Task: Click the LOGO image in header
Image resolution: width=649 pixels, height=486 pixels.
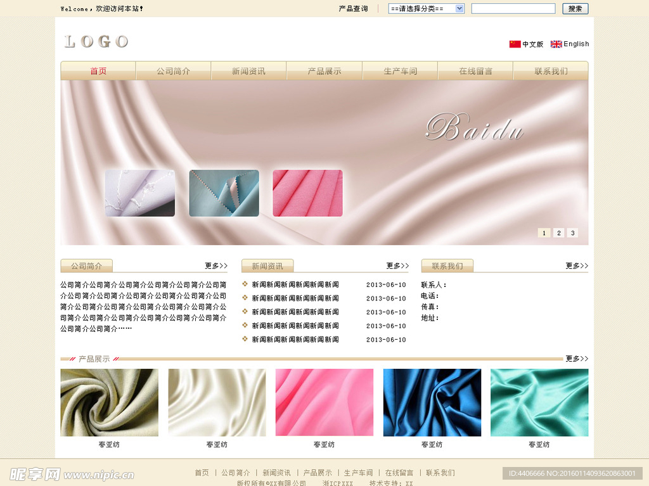Action: click(96, 41)
